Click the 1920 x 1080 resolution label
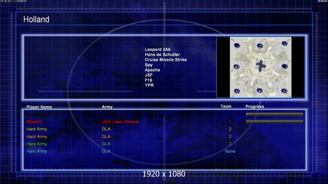The height and width of the screenshot is (184, 328). [x=164, y=174]
